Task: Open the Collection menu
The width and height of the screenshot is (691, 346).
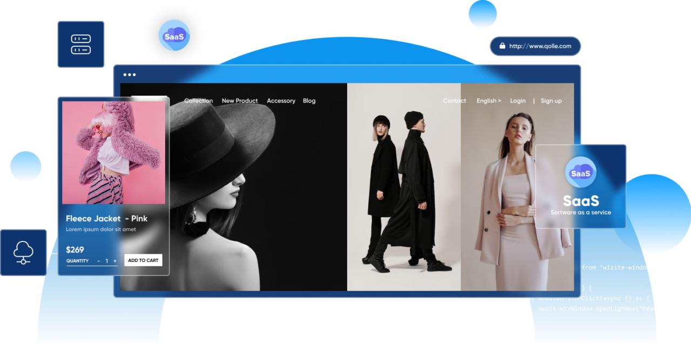Action: coord(198,101)
